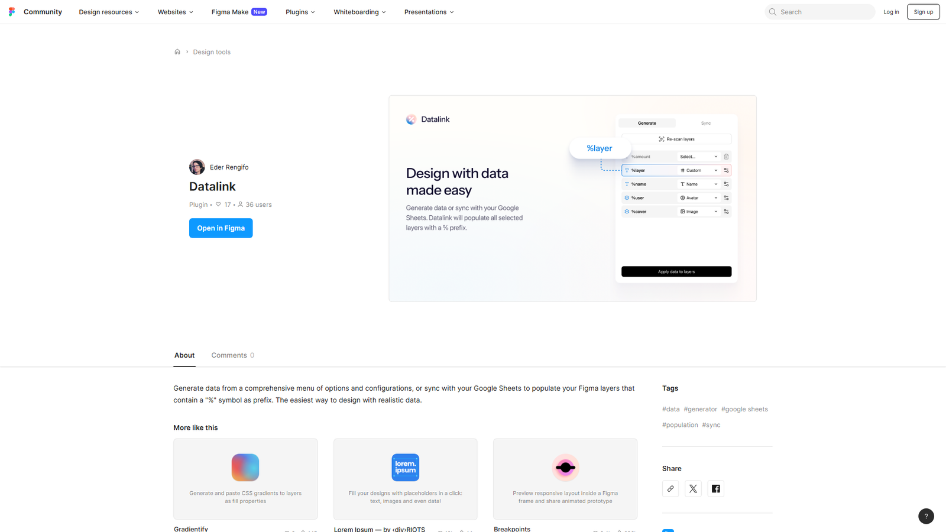This screenshot has height=532, width=946.
Task: Click the copy link share icon
Action: pos(670,488)
